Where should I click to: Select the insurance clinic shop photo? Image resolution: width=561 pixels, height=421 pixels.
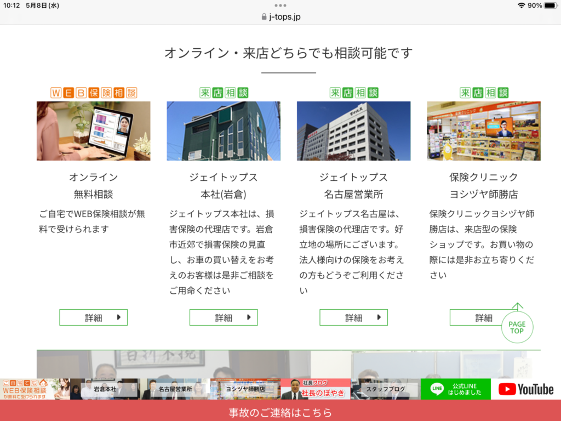(x=484, y=131)
